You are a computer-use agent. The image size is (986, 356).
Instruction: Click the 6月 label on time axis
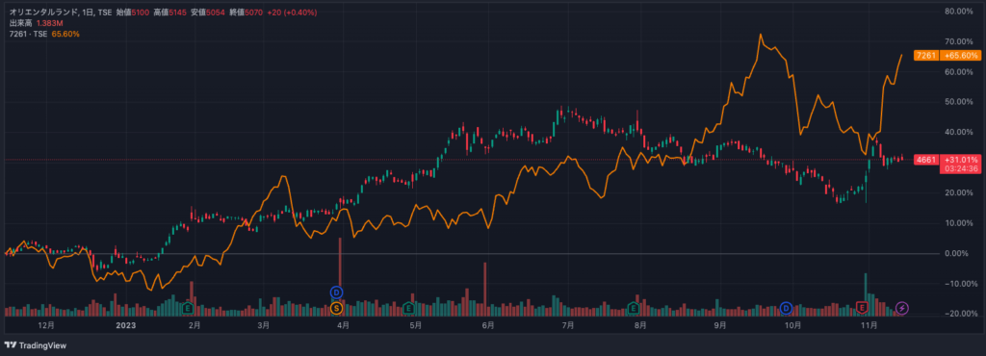(x=487, y=325)
